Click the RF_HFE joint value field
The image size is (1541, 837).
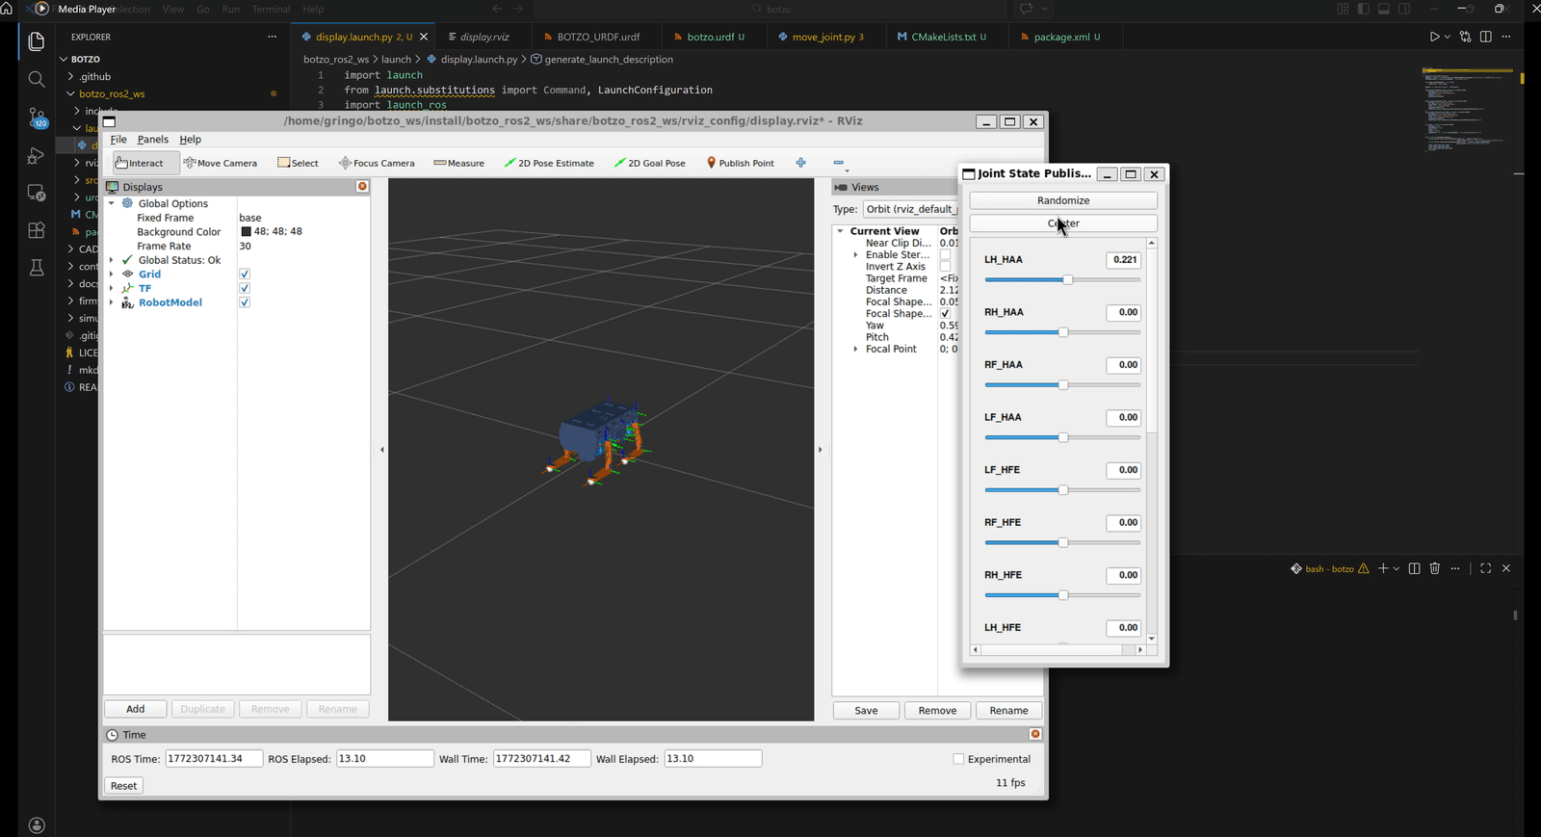(x=1123, y=523)
